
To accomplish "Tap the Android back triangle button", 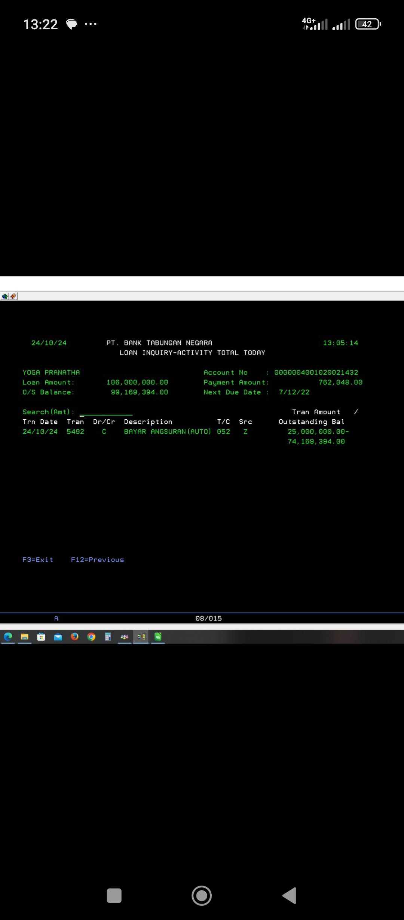I will pyautogui.click(x=290, y=896).
